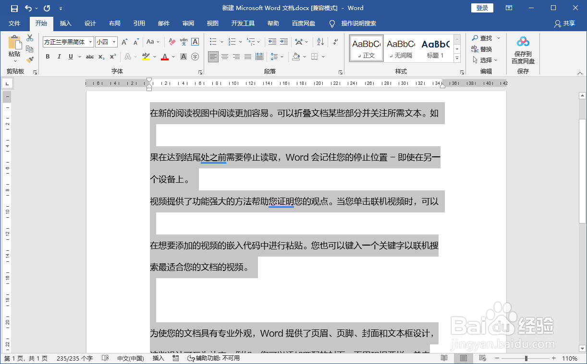Click the Copy icon in clipboard group
The height and width of the screenshot is (364, 587).
coord(30,49)
